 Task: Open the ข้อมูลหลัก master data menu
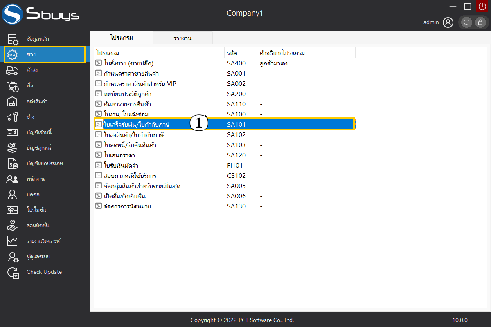[x=37, y=39]
